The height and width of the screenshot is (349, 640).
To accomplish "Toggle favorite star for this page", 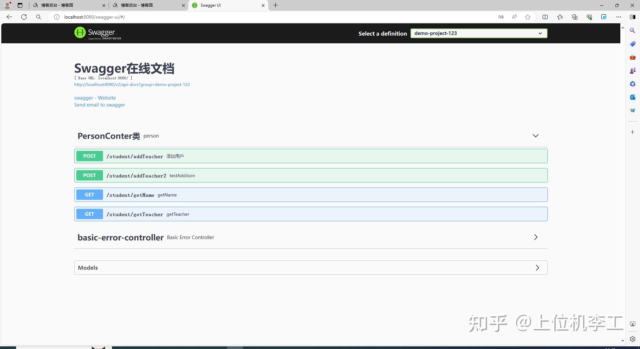I will 528,17.
